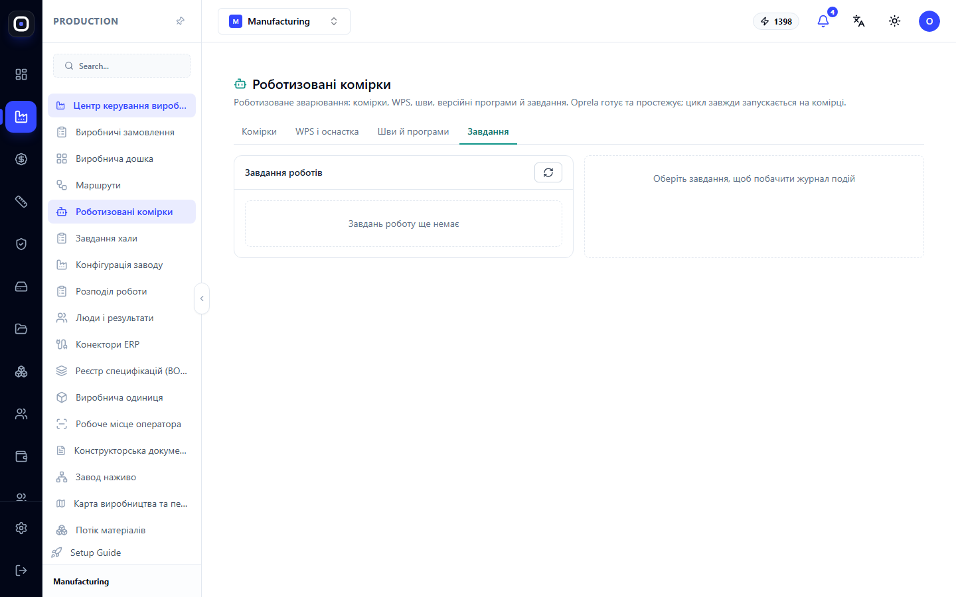This screenshot has height=597, width=956.
Task: Click the logout icon at rail bottom
Action: pos(21,570)
